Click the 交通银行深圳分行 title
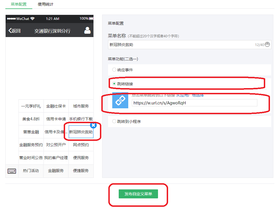The height and width of the screenshot is (211, 277). tap(52, 31)
